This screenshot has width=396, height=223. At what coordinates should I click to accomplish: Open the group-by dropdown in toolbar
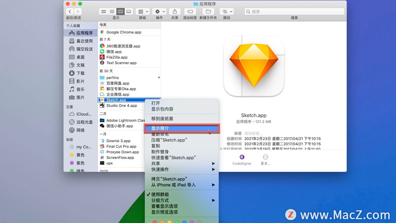(143, 11)
